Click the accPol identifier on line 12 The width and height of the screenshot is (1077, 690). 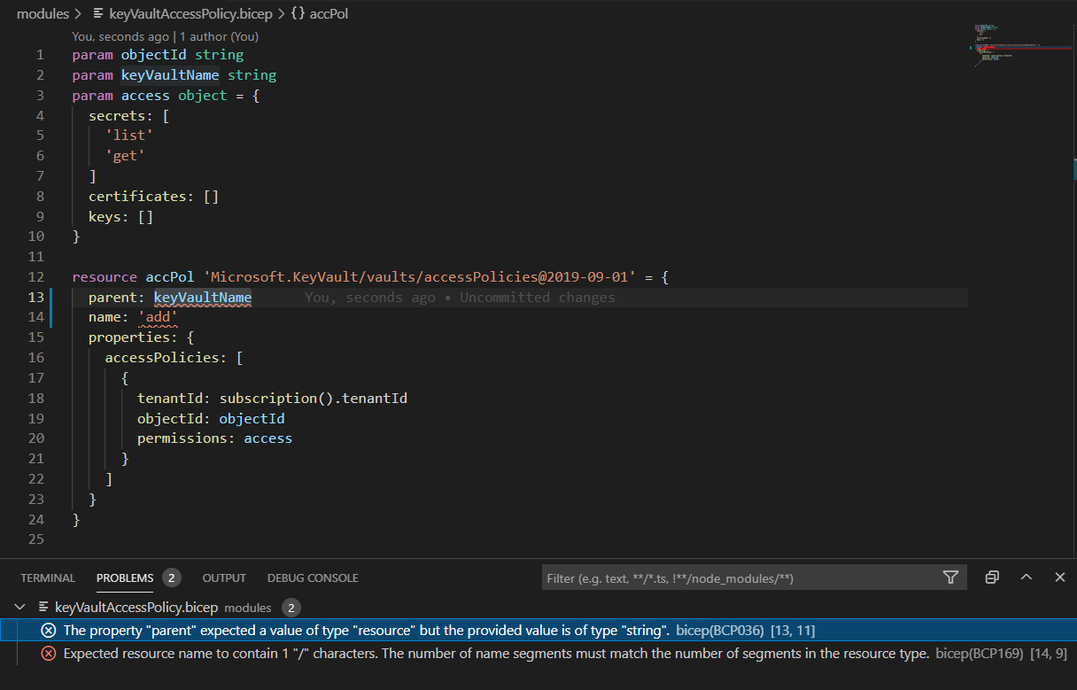point(170,277)
